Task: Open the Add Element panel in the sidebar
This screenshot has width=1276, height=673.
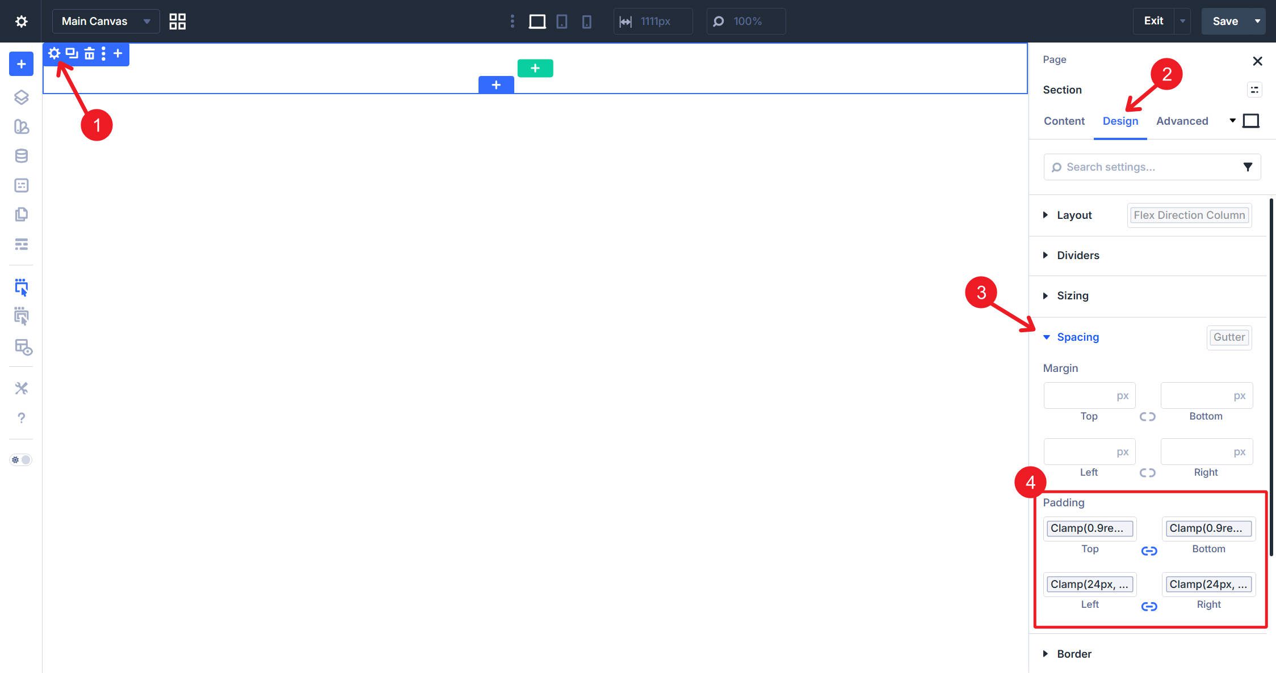Action: [20, 64]
